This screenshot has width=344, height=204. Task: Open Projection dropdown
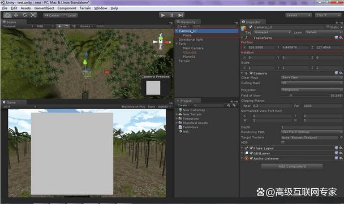(x=312, y=90)
